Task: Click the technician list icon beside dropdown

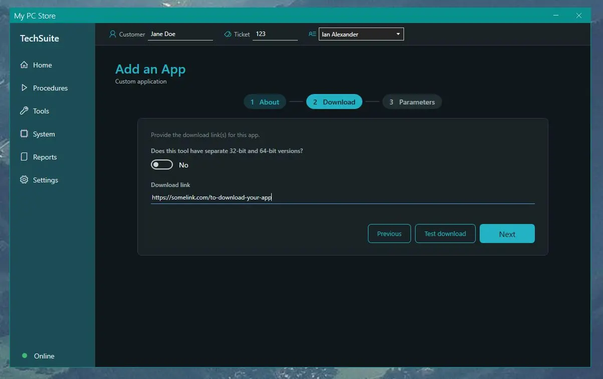Action: (312, 34)
